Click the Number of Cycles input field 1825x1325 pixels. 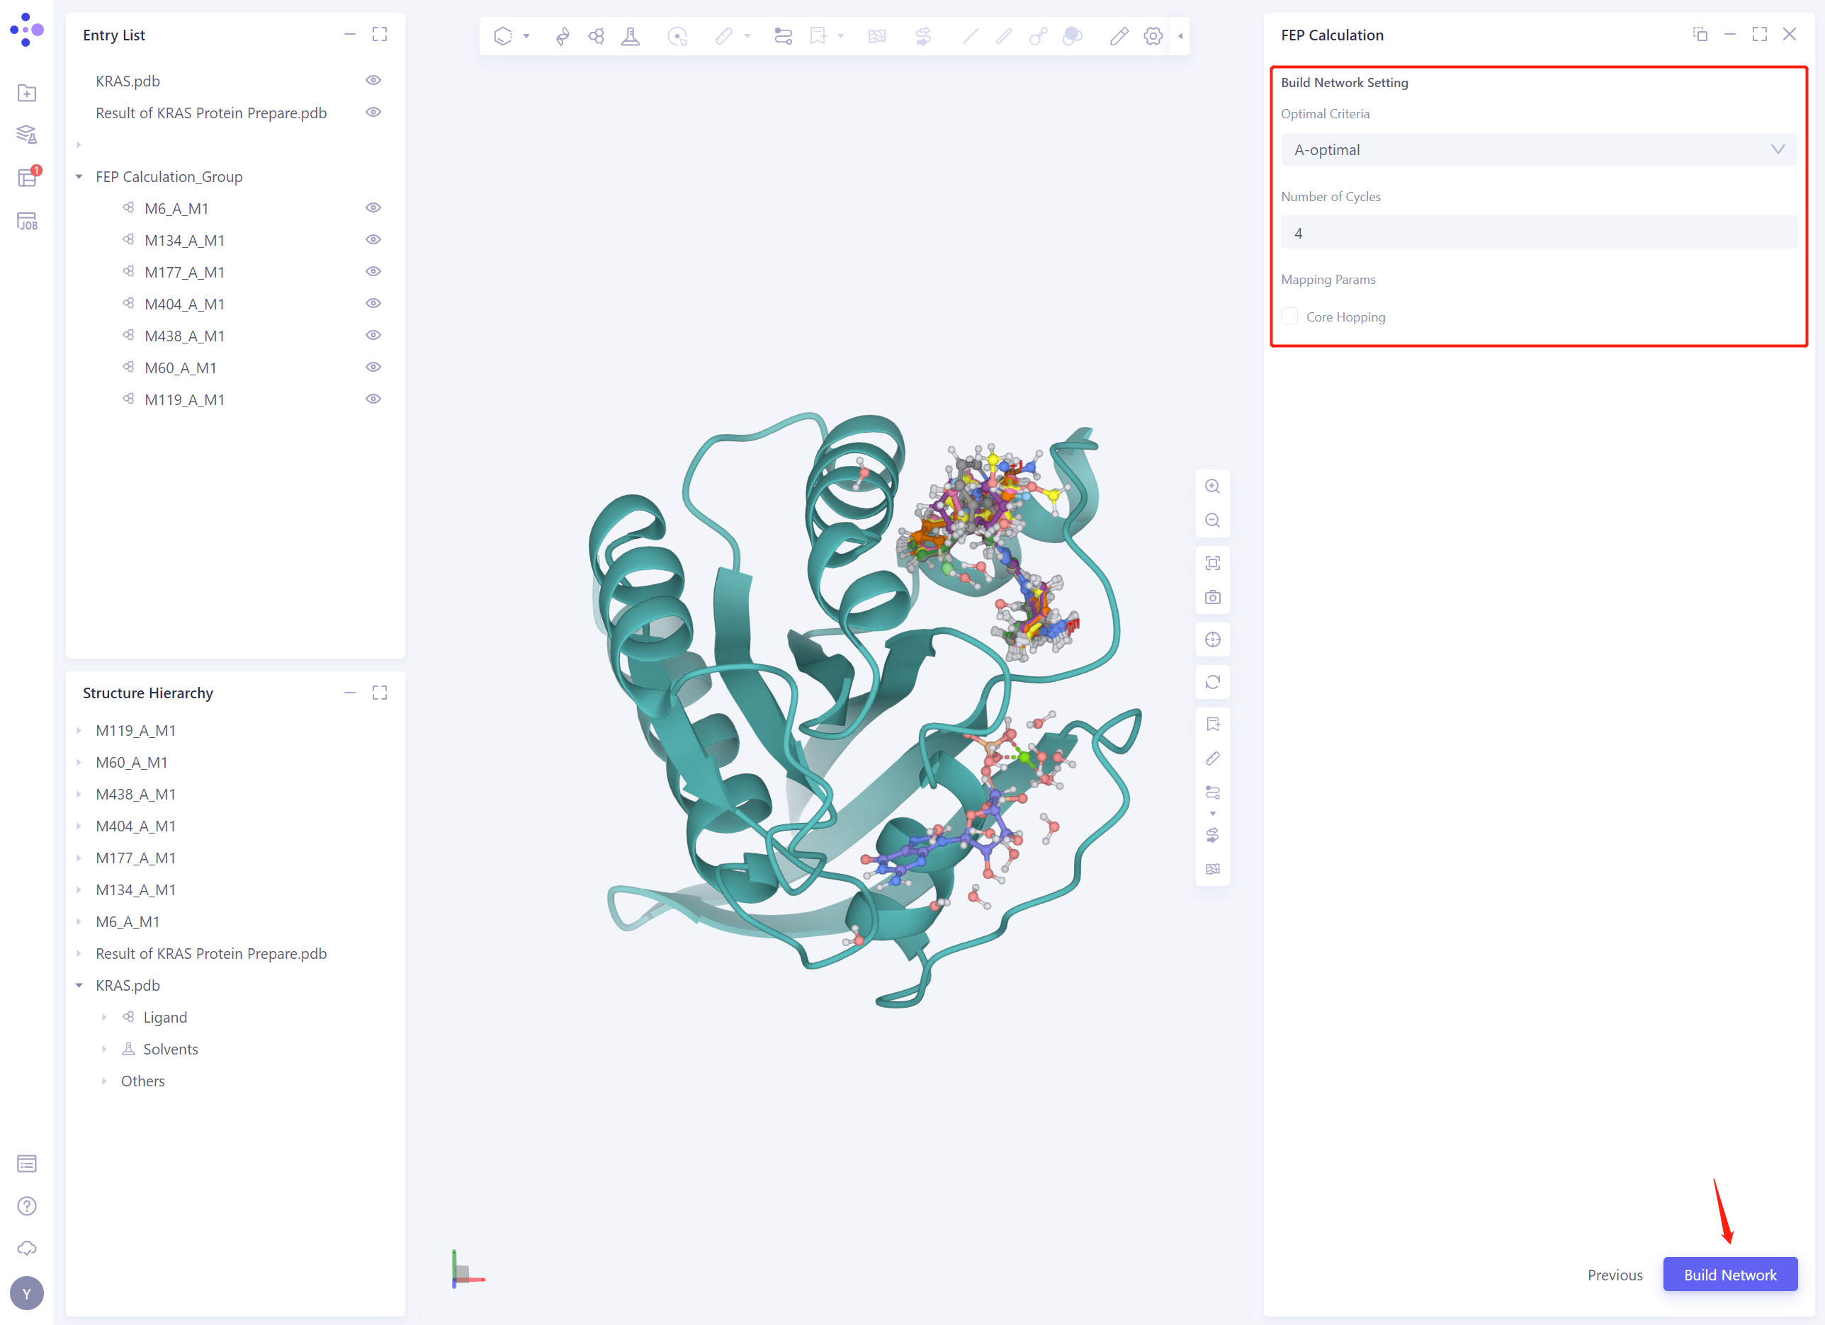(1538, 233)
